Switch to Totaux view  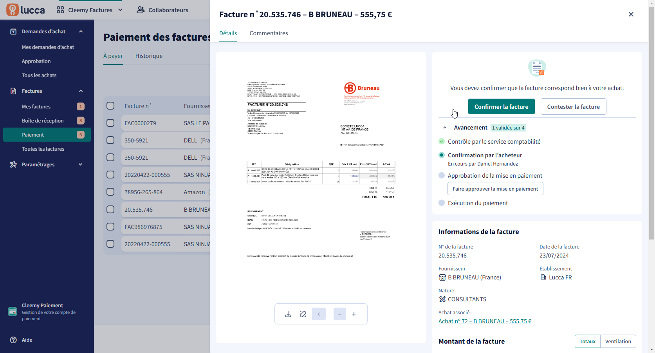[x=587, y=341]
